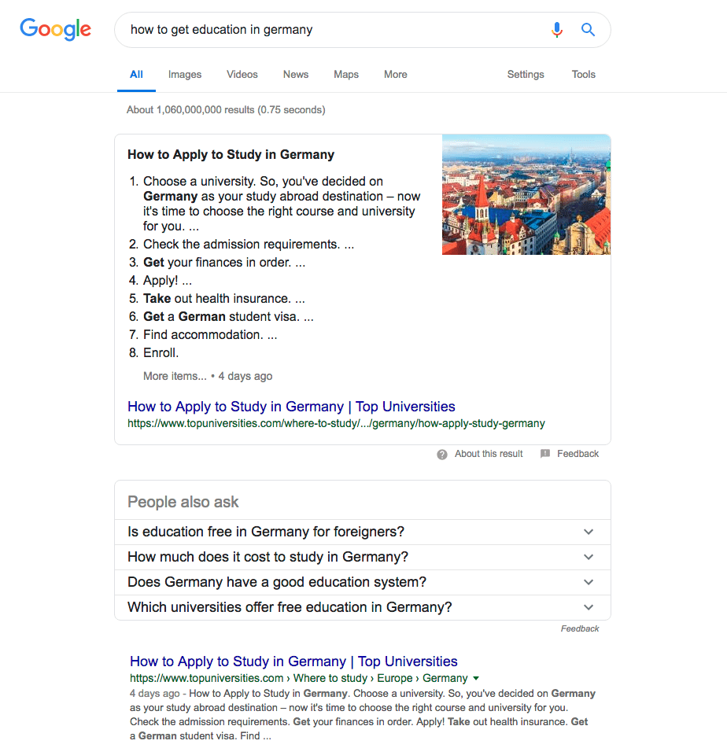Screen dimensions: 727x748
Task: Click into the search query input field
Action: [334, 30]
